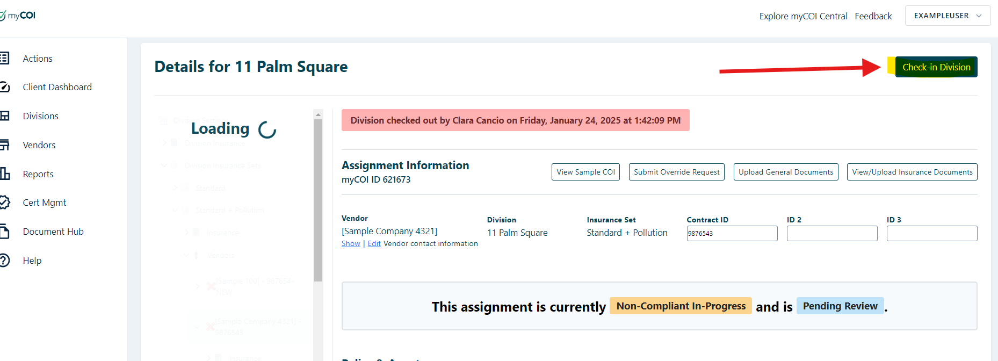Image resolution: width=998 pixels, height=361 pixels.
Task: Show vendor contact information link
Action: click(351, 244)
